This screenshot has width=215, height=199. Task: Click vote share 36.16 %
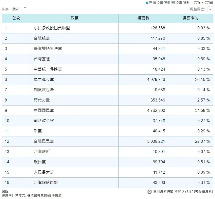tap(202, 79)
